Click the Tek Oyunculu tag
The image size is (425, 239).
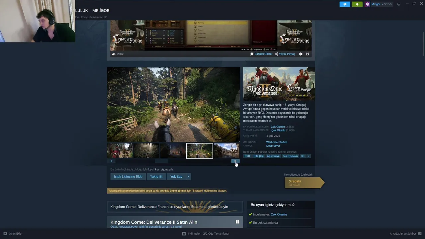[290, 156]
